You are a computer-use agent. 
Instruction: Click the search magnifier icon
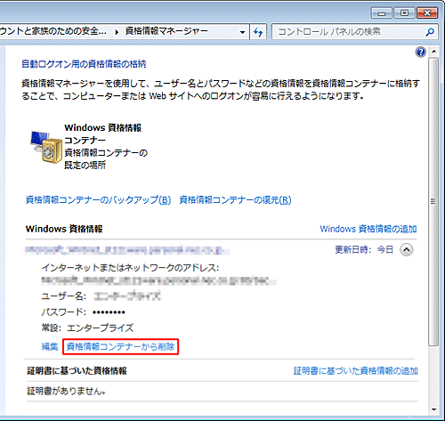pos(430,32)
